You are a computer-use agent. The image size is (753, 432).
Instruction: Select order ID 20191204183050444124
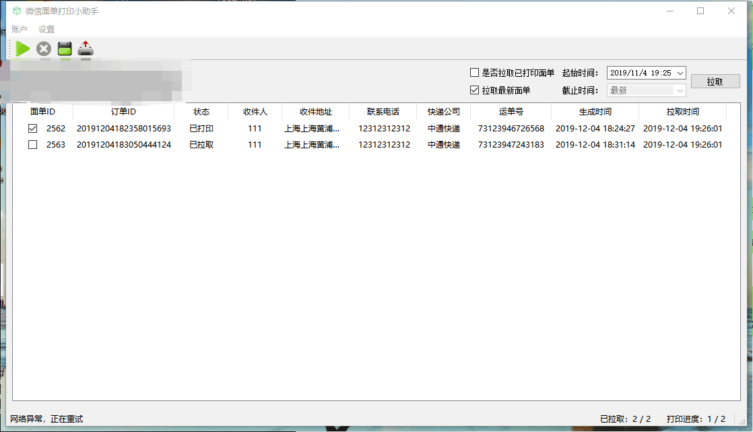(124, 145)
